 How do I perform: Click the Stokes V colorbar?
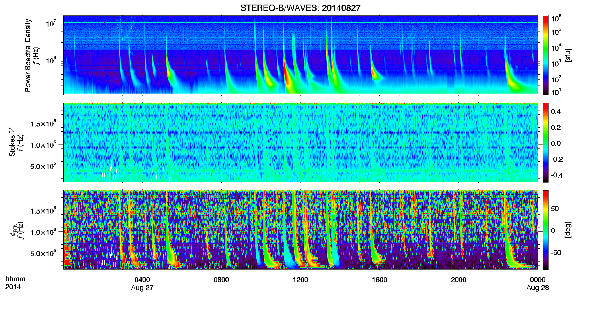[546, 142]
